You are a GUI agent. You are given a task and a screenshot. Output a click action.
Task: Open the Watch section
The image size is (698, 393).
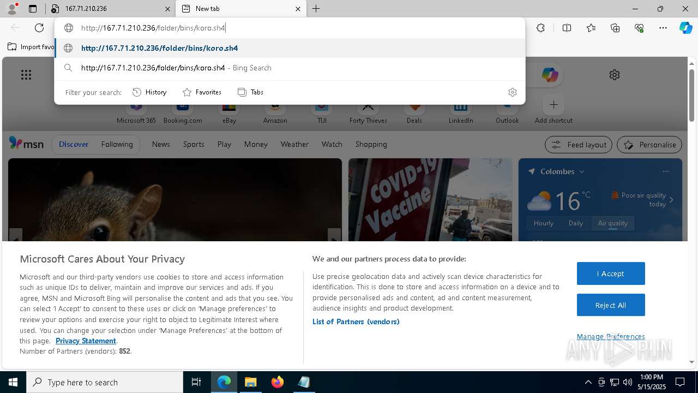point(332,144)
